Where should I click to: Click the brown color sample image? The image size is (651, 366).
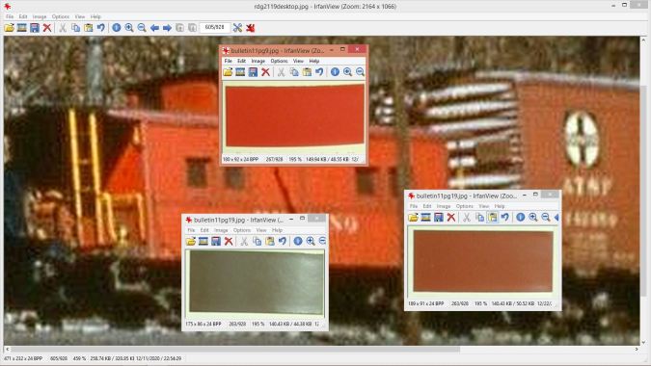pyautogui.click(x=483, y=261)
